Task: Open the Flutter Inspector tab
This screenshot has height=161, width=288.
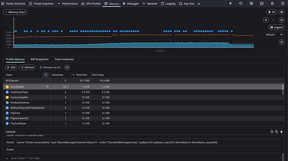Action: point(41,4)
